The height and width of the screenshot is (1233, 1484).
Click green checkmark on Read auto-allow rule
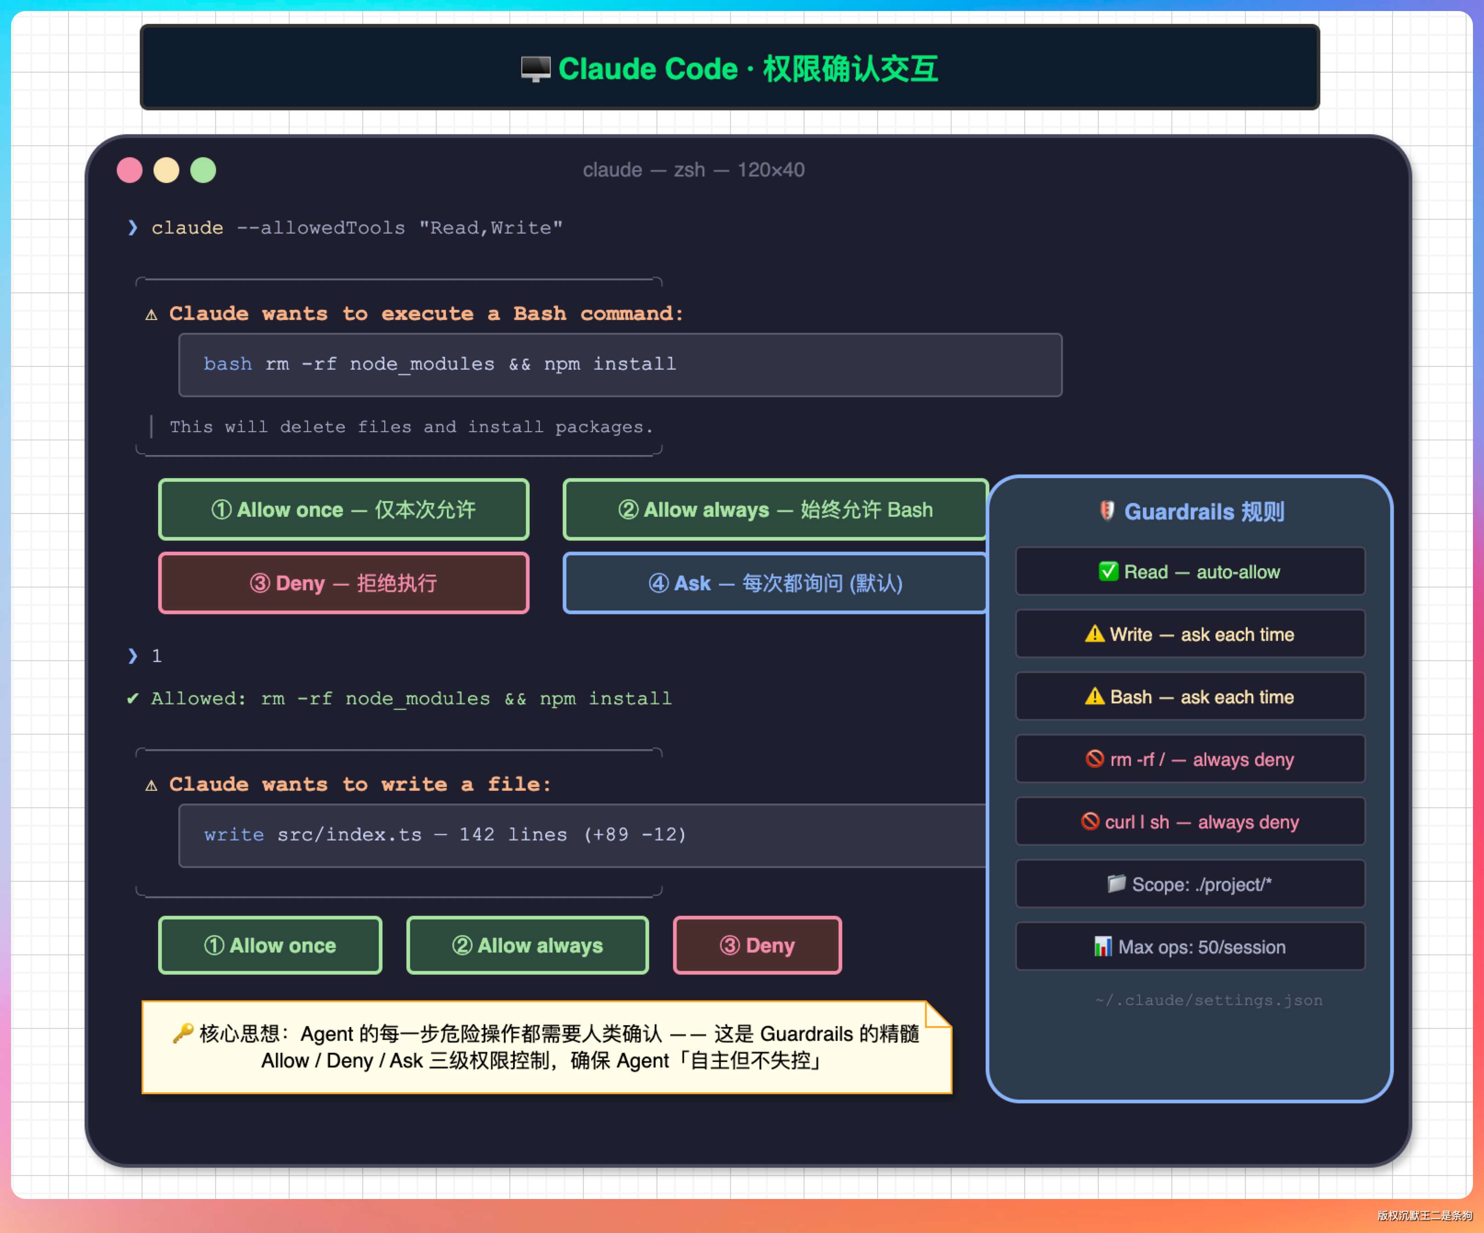tap(1108, 571)
